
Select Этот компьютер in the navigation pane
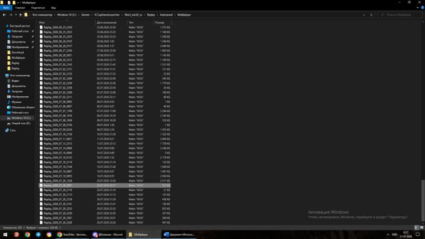click(x=19, y=76)
